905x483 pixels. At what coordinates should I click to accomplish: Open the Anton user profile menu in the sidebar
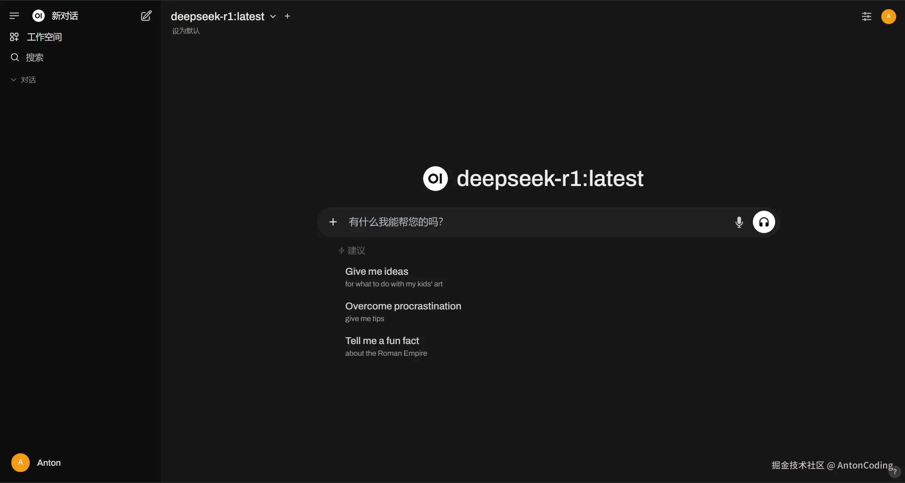[36, 463]
